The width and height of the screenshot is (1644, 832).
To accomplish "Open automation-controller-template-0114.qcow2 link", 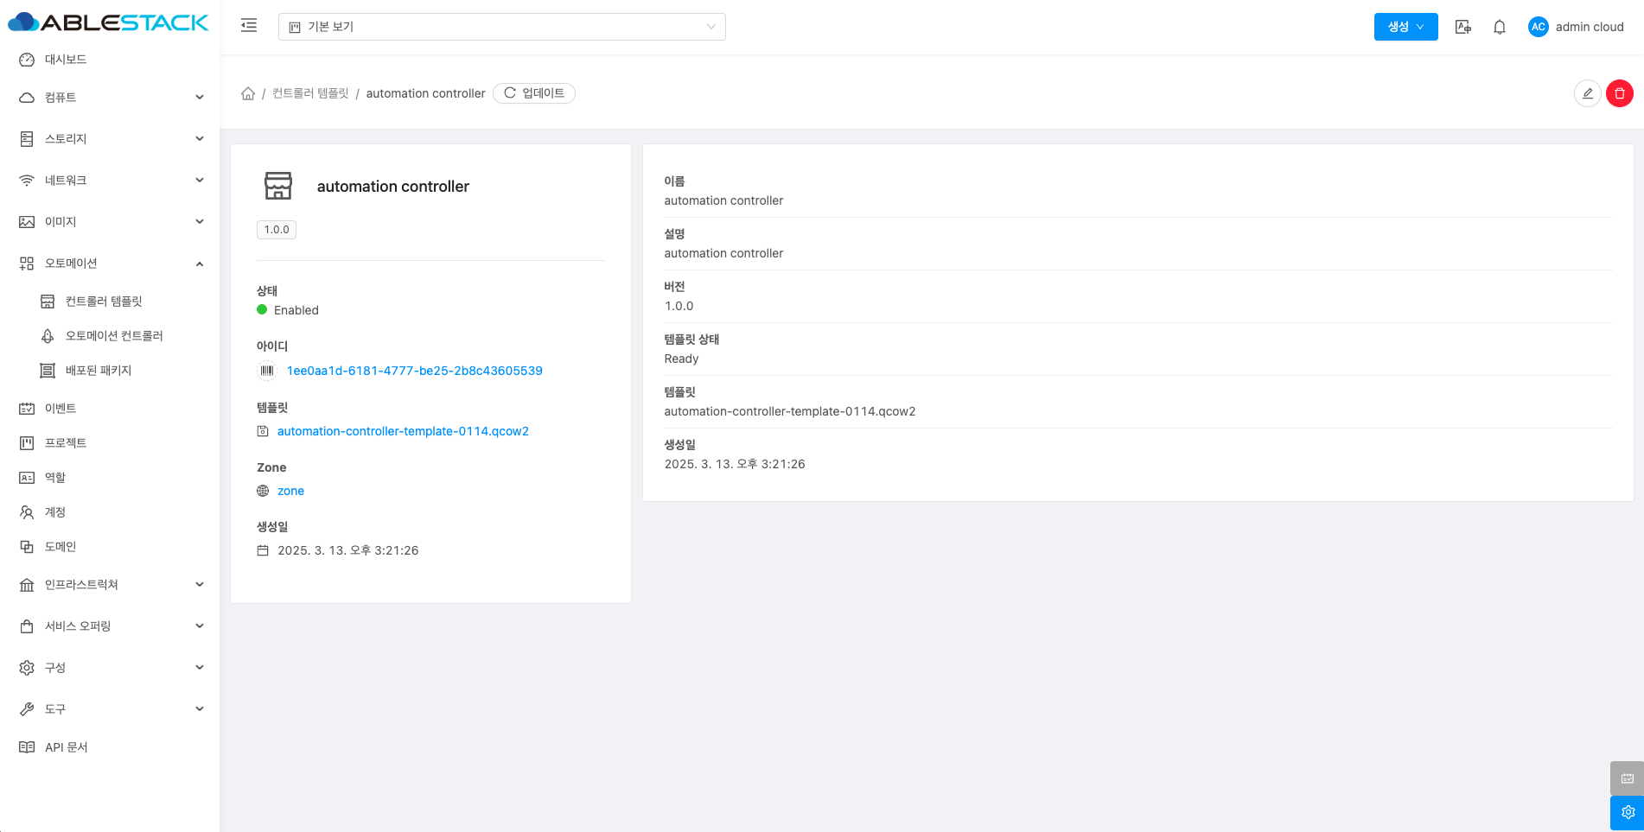I will 403,431.
